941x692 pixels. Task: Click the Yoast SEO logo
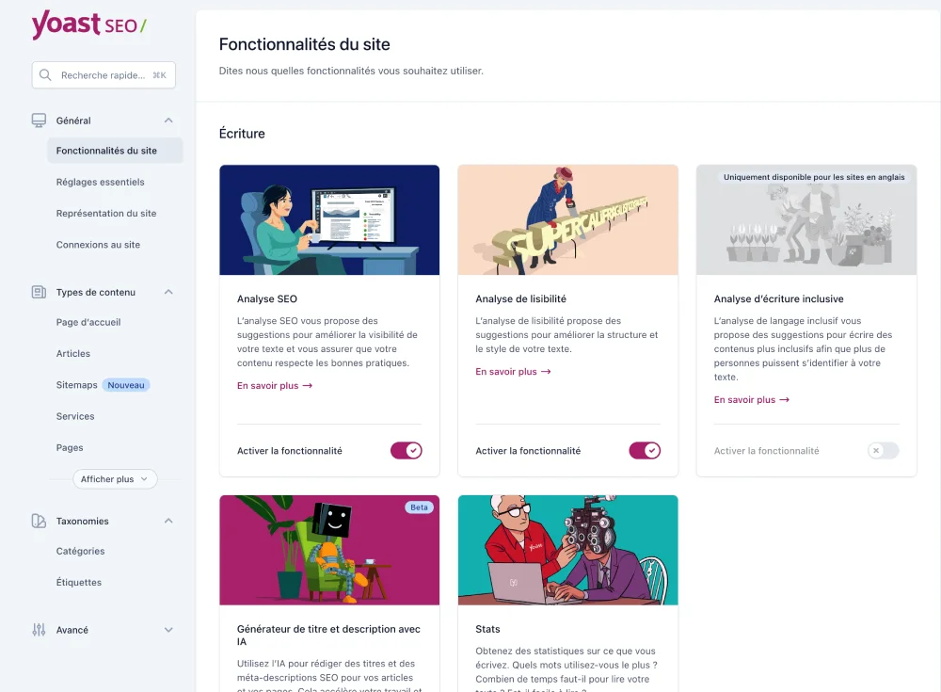[x=88, y=25]
